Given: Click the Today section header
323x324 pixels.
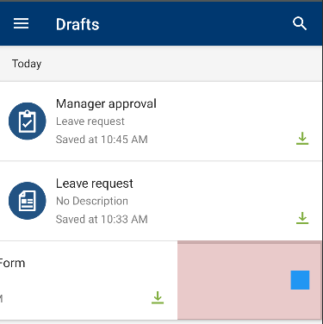Looking at the screenshot, I should (x=161, y=64).
